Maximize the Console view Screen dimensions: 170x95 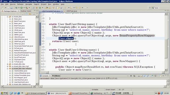168,76
